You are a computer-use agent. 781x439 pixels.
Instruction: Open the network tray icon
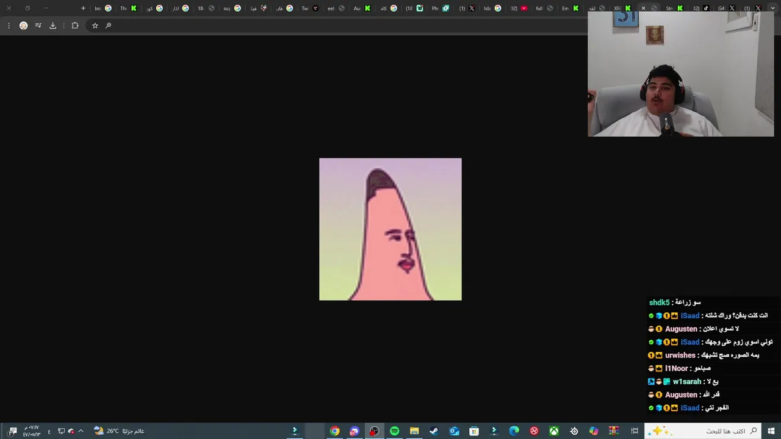coord(61,431)
